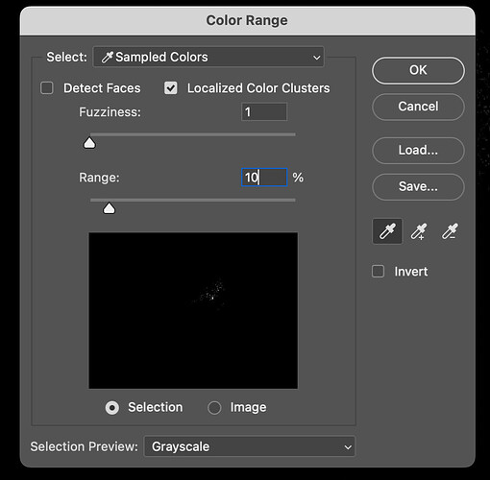Switch preview to Image radio option
Image resolution: width=490 pixels, height=480 pixels.
[x=214, y=408]
